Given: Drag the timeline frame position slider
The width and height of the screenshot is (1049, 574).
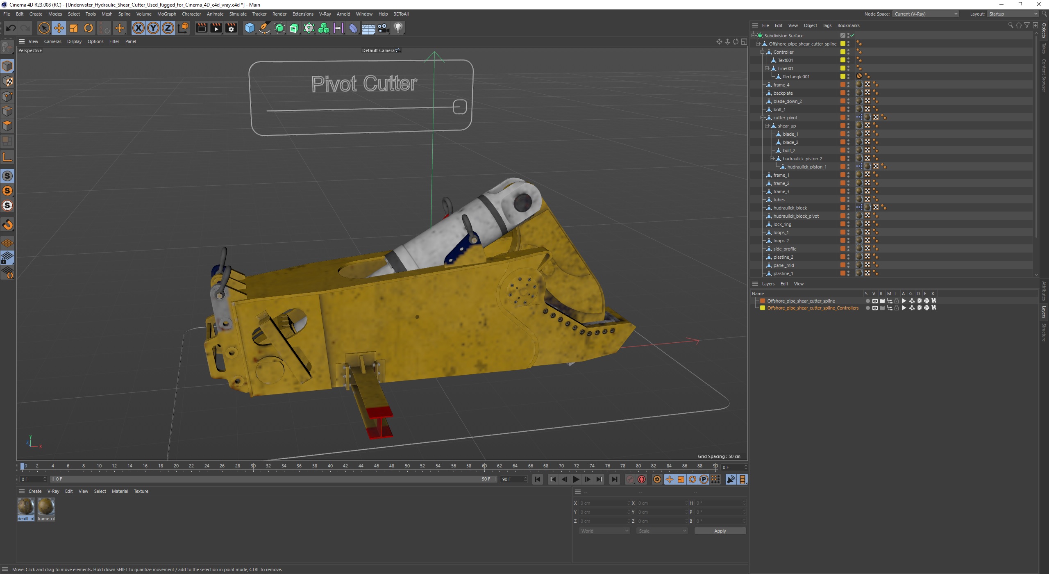Looking at the screenshot, I should 25,466.
